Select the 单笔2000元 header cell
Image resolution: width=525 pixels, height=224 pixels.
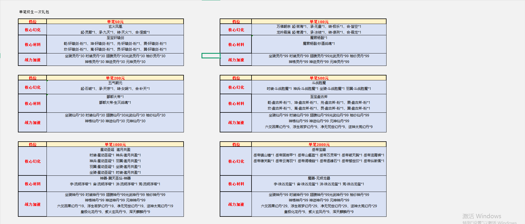319,145
